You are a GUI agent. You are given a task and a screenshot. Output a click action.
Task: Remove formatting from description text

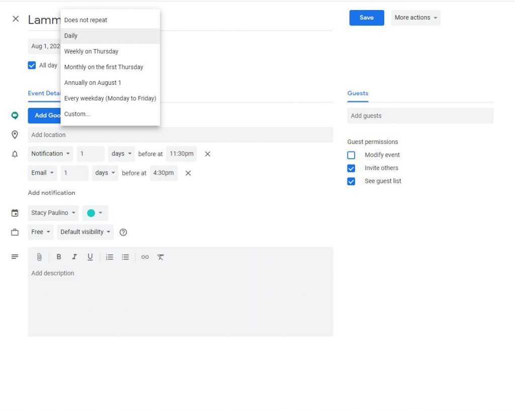point(160,257)
